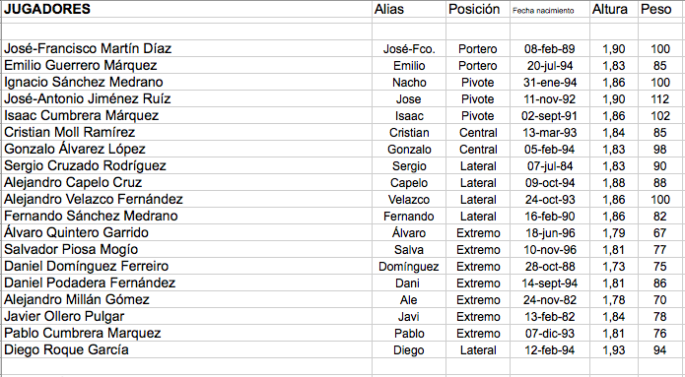Select Isaac Cumbrera Márquez's weight 102
685x377 pixels.
tap(659, 115)
